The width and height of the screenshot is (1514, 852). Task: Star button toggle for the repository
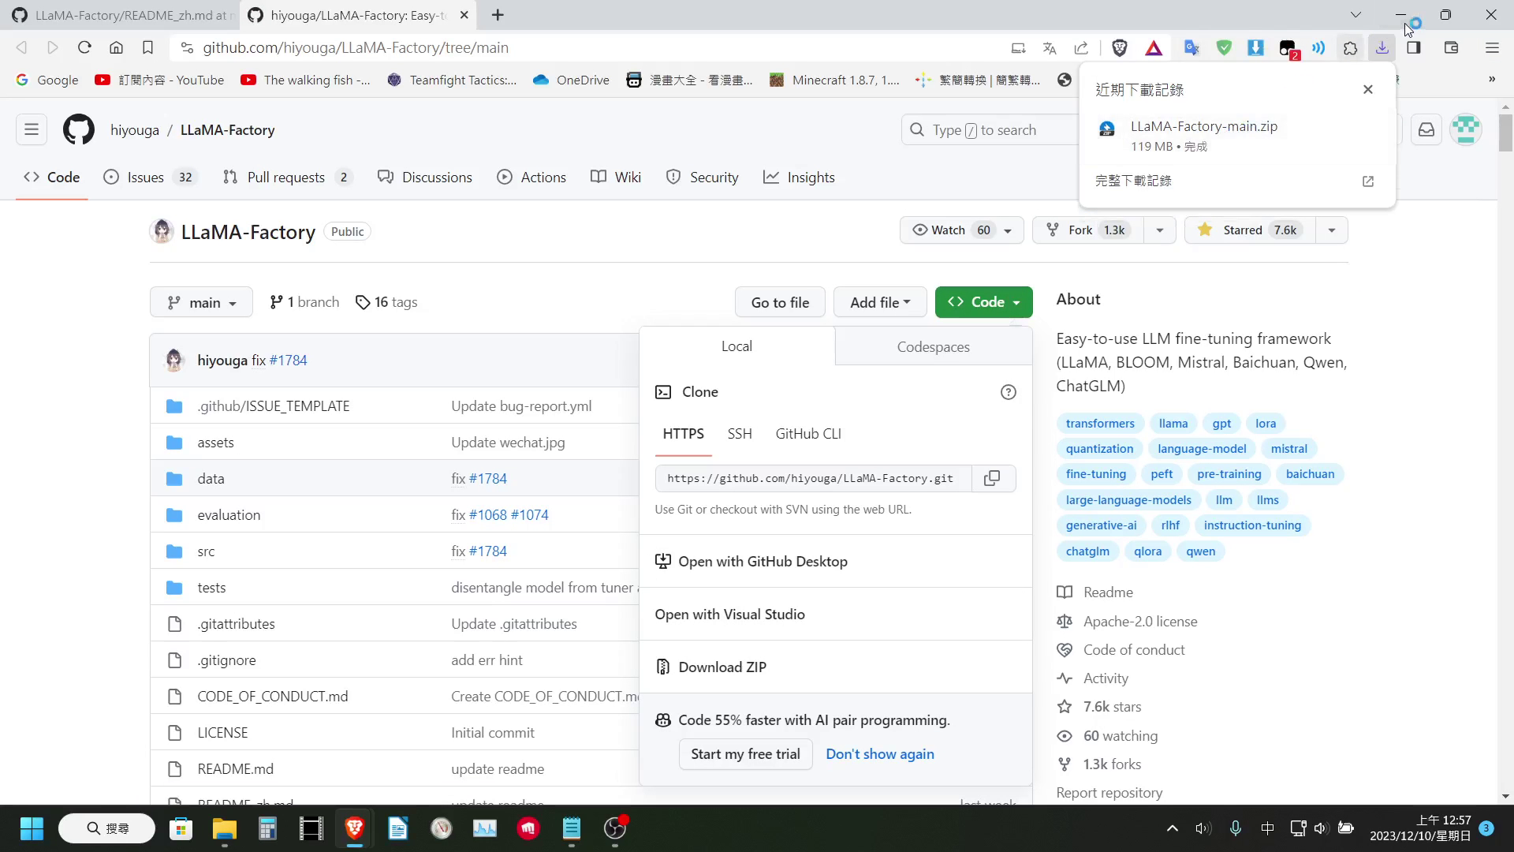[1250, 230]
